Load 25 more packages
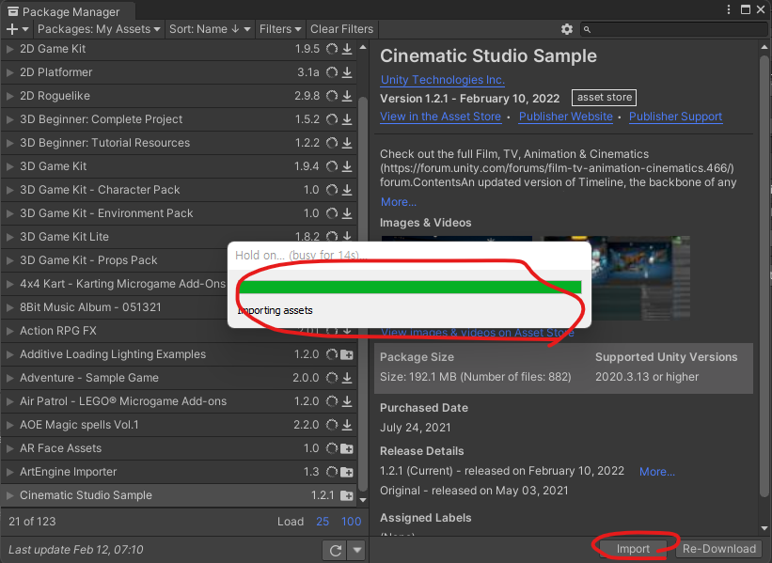This screenshot has width=772, height=563. (323, 521)
